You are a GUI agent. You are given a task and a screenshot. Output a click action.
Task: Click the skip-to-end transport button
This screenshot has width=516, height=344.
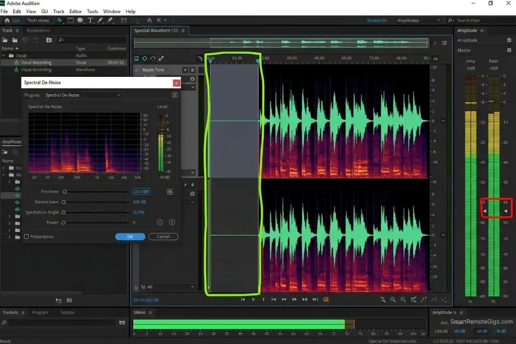(316, 299)
